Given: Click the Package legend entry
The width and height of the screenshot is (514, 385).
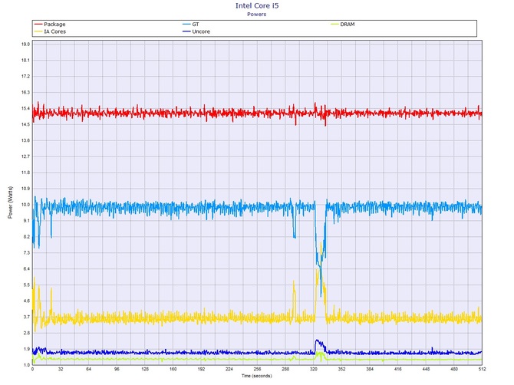Looking at the screenshot, I should click(50, 25).
